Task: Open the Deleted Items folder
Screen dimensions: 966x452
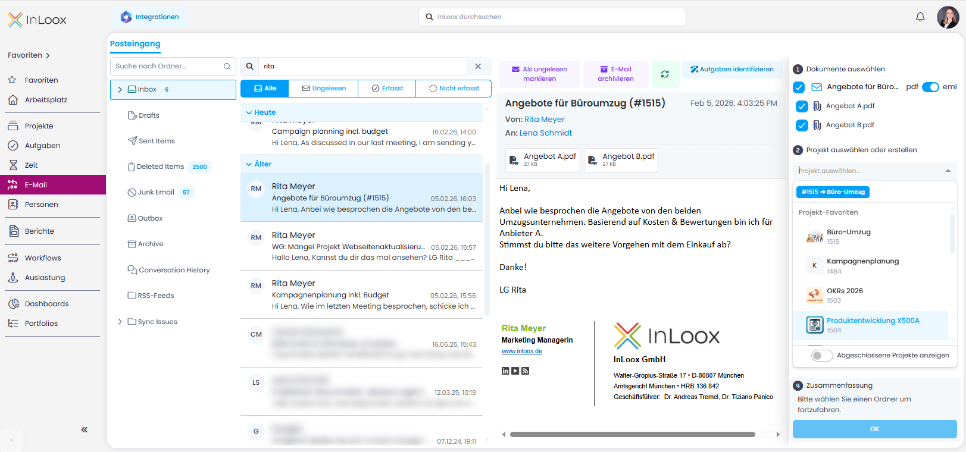Action: coord(169,167)
